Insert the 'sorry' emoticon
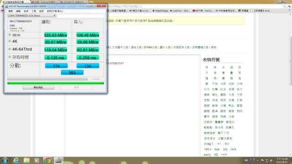292x164 pixels. 207,155
